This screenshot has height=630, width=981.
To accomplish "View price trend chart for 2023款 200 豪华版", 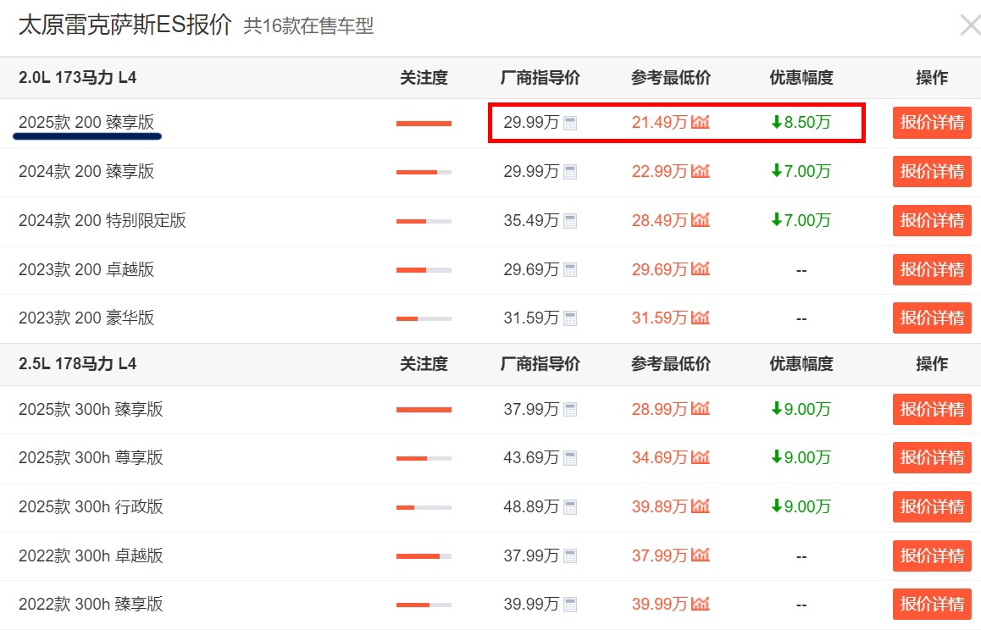I will [700, 318].
